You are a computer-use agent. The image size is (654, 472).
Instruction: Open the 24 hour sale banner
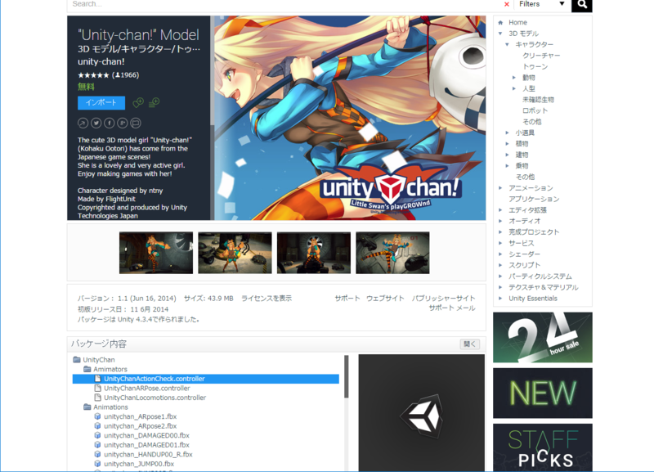pyautogui.click(x=543, y=337)
